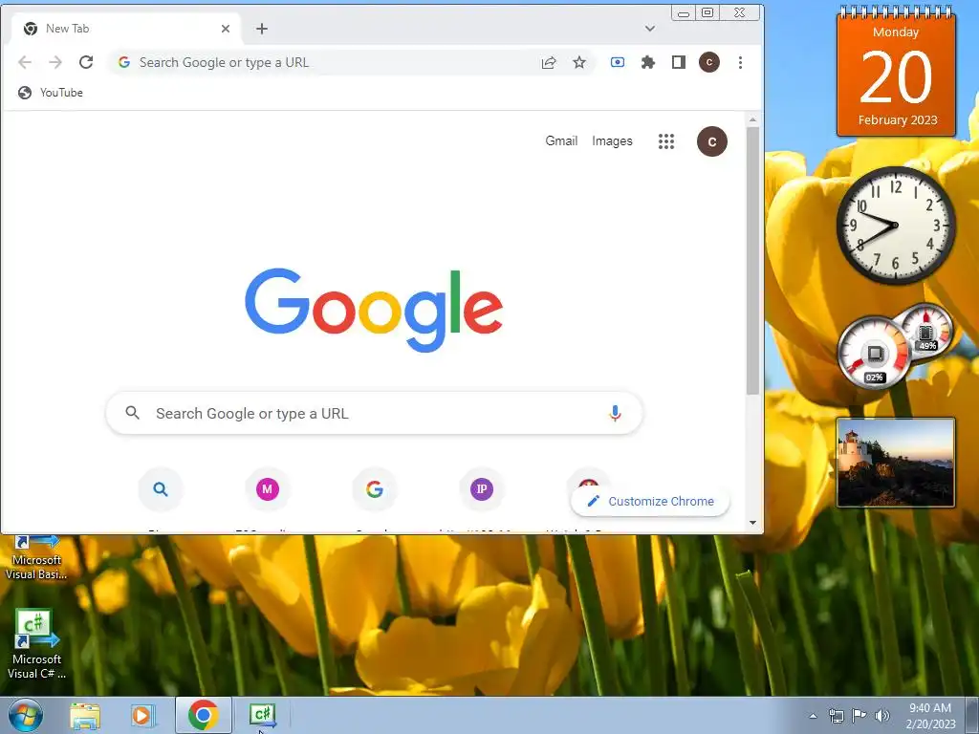
Task: Minimize the Chrome window
Action: pyautogui.click(x=684, y=12)
